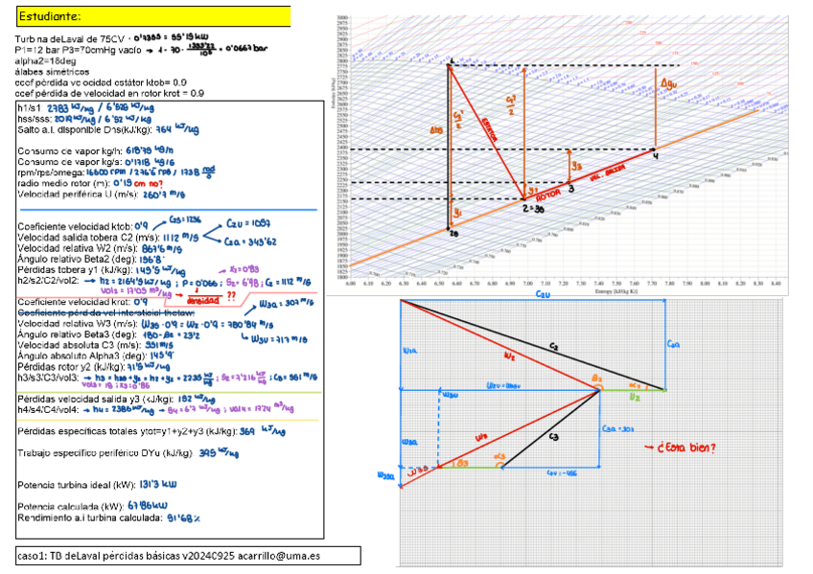Click the green 'U2' label in the velocity triangle

tap(635, 398)
